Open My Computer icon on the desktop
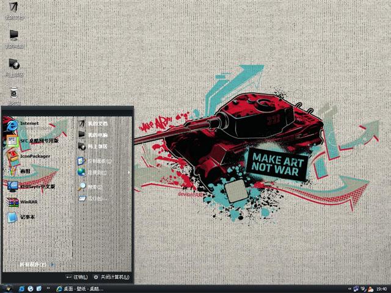Viewport: 391px width, 293px height. [x=14, y=38]
